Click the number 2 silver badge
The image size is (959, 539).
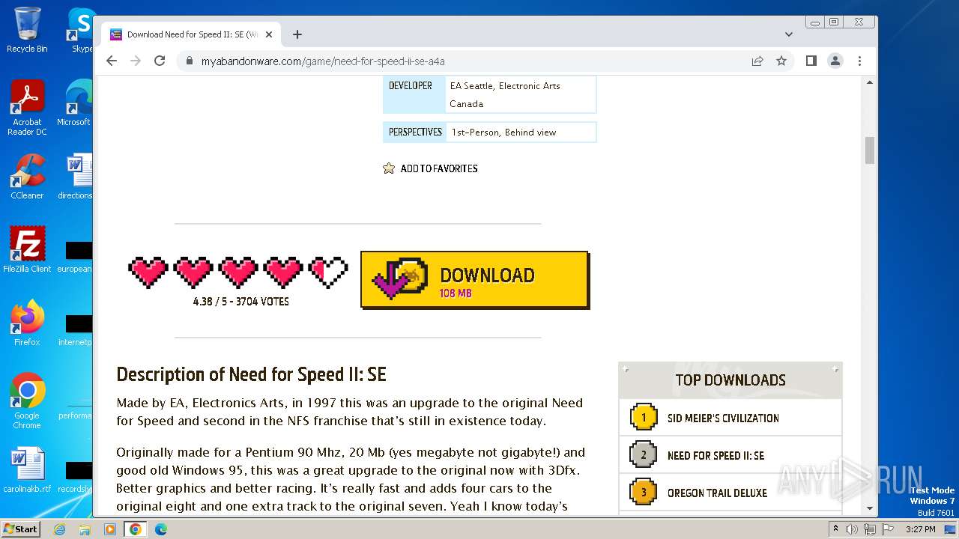click(643, 455)
